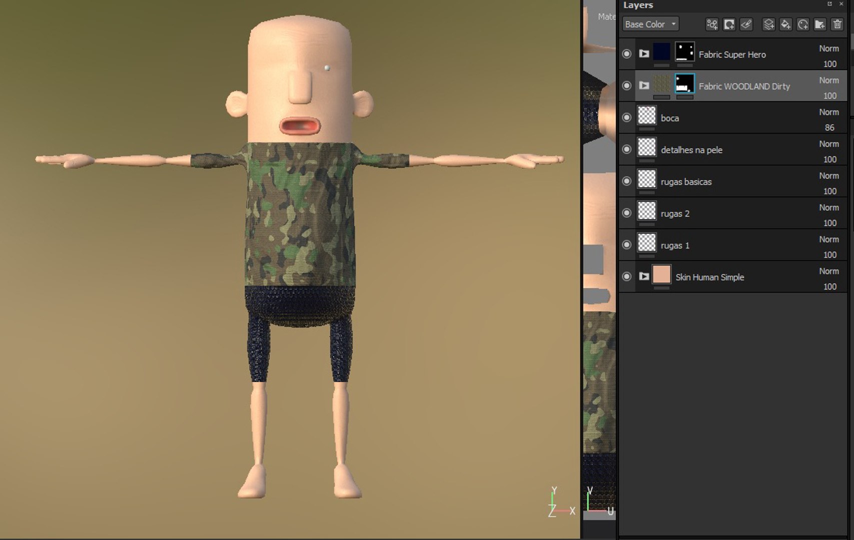The image size is (854, 540).
Task: Expand the Fabric WOODLAND Dirty folder
Action: tap(644, 85)
